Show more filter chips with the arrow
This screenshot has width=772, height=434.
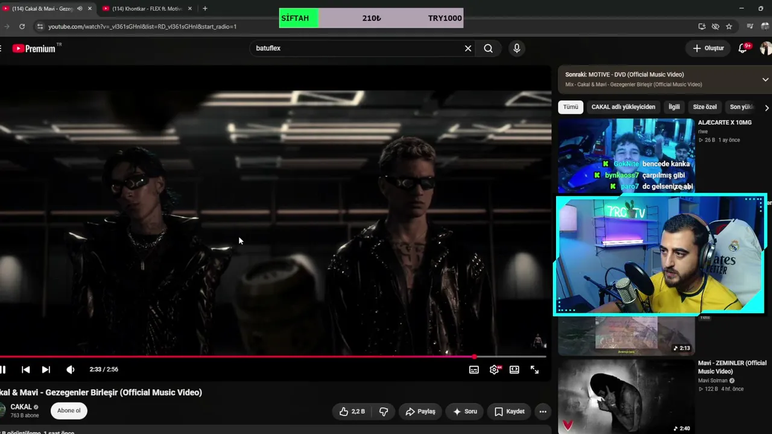point(767,108)
